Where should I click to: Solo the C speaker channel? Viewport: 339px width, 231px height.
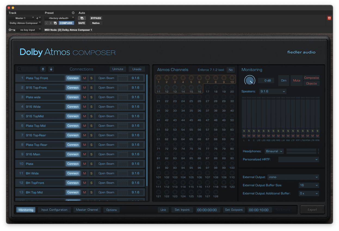[254, 131]
